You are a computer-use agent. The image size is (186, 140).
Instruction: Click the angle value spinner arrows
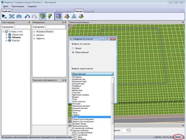point(128,130)
